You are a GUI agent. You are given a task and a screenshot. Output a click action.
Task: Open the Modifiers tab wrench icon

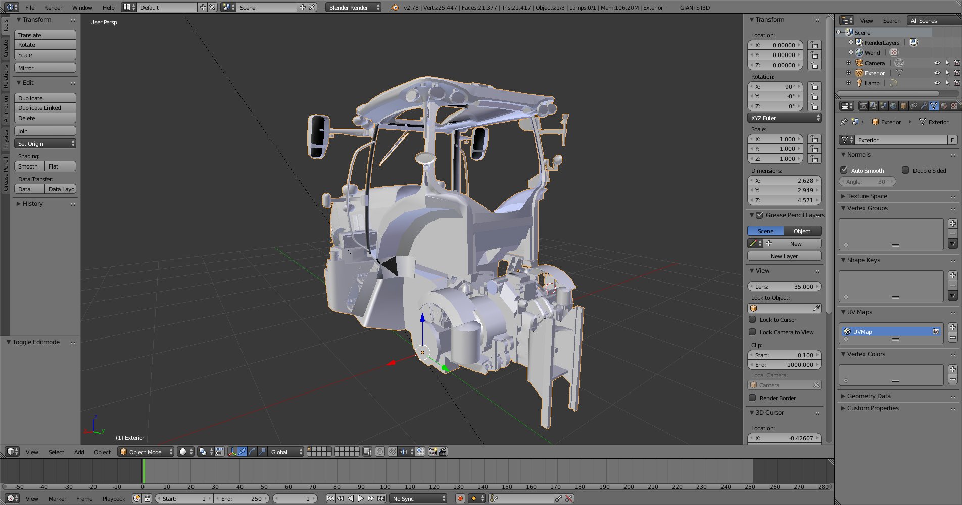[924, 106]
